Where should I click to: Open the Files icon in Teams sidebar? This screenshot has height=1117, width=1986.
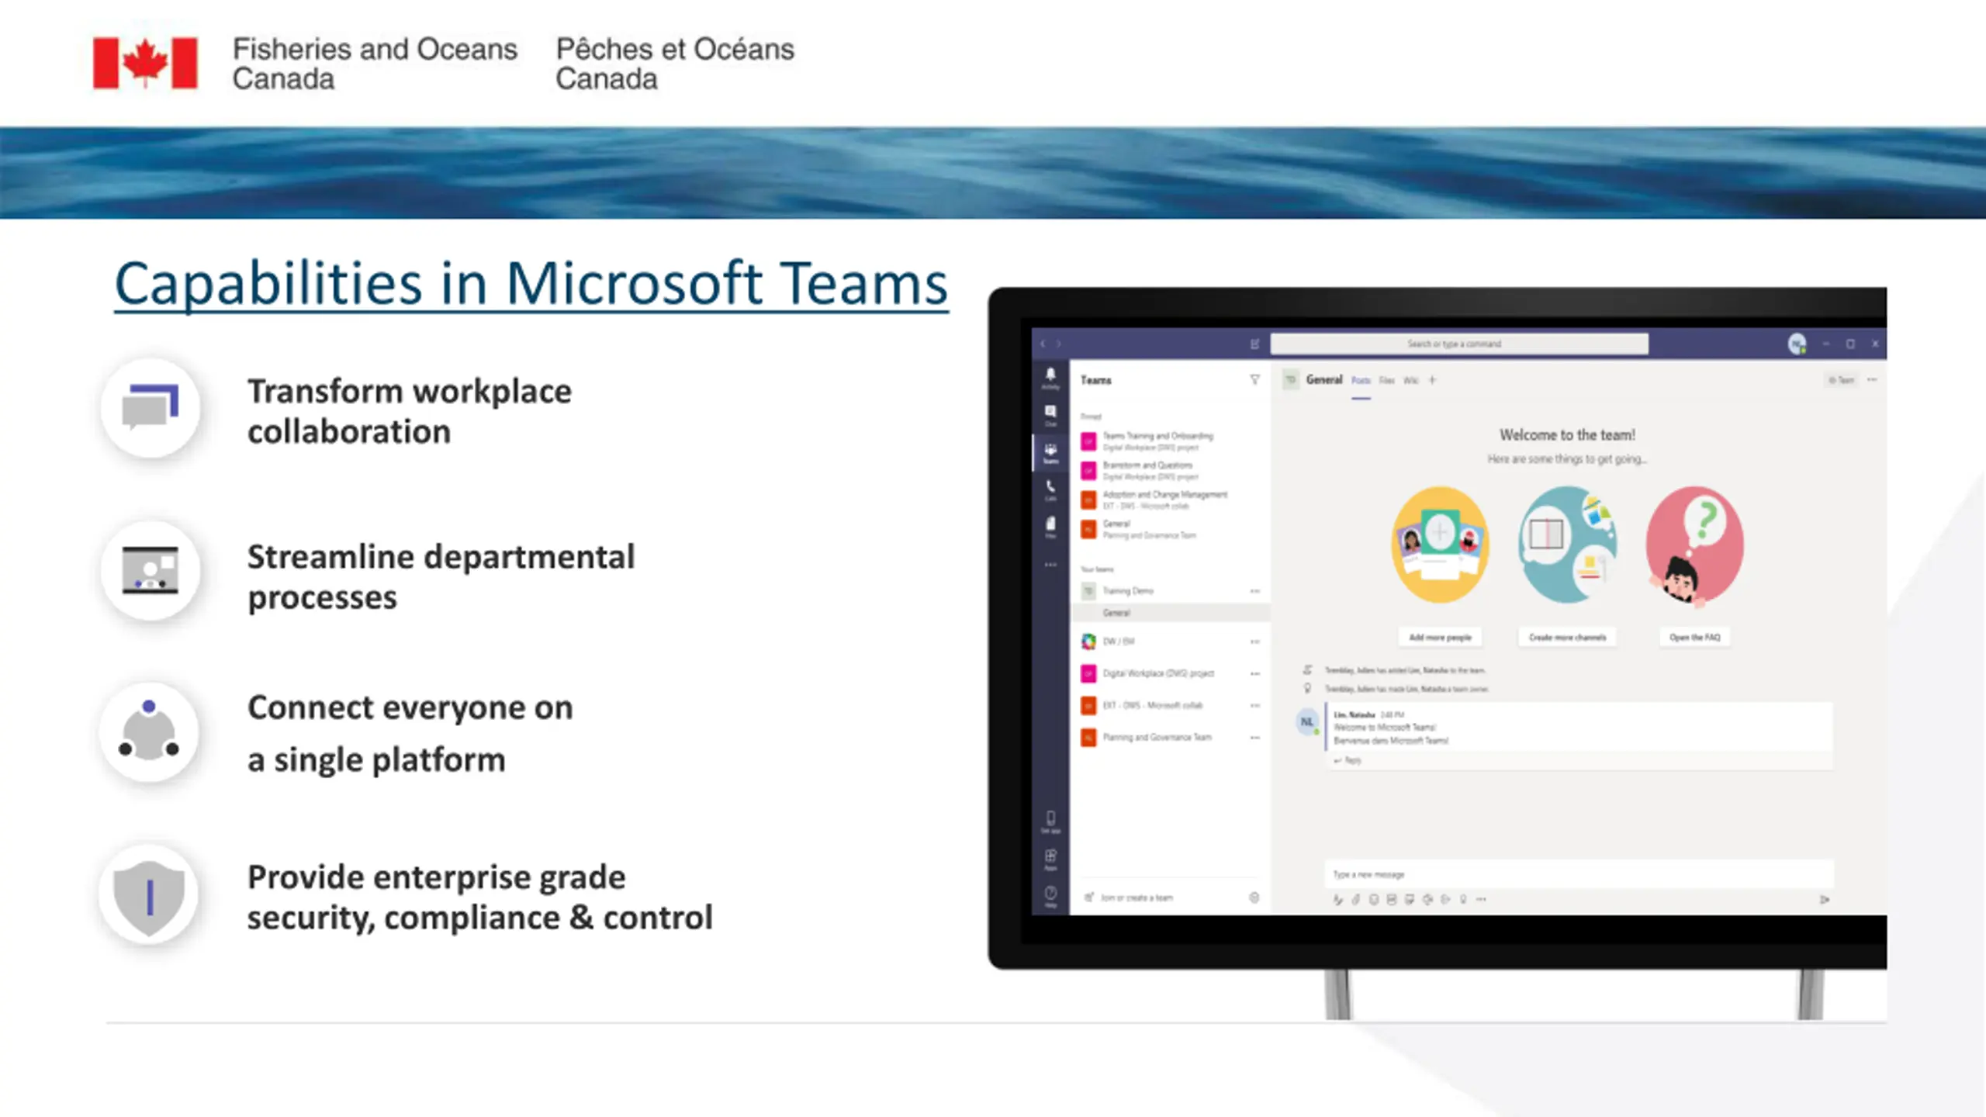1050,527
